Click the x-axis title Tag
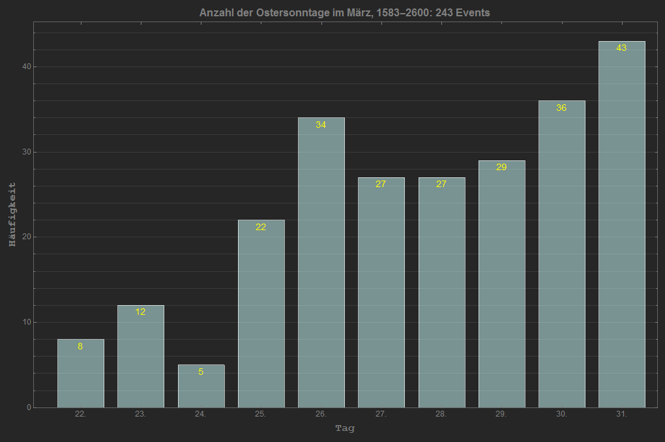The width and height of the screenshot is (665, 442). [x=345, y=428]
